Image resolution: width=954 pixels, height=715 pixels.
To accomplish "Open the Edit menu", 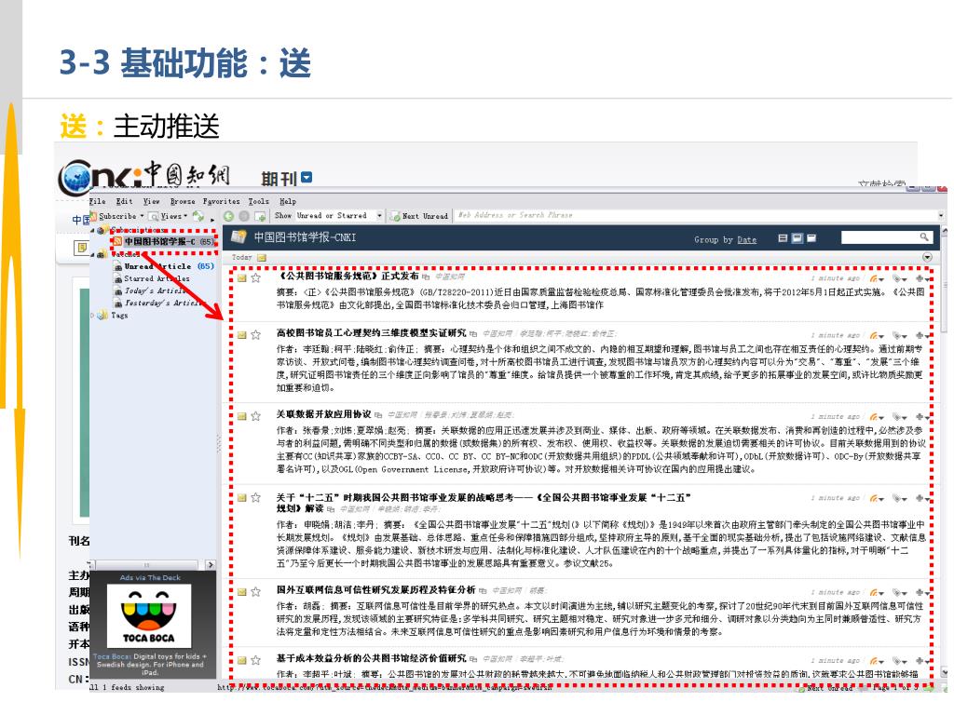I will [124, 201].
